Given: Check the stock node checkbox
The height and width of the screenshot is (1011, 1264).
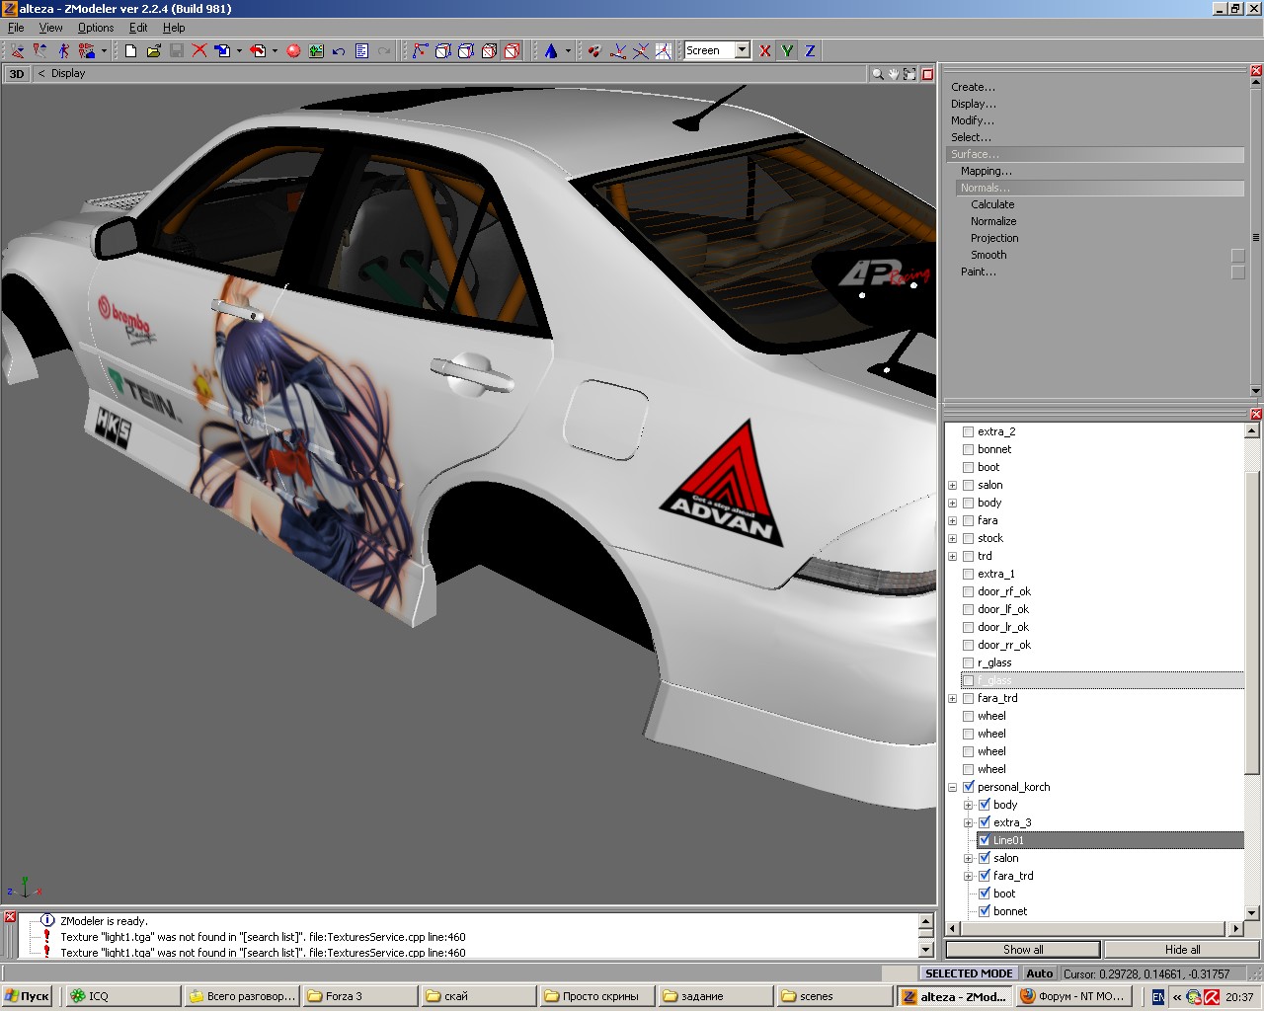Looking at the screenshot, I should coord(968,538).
